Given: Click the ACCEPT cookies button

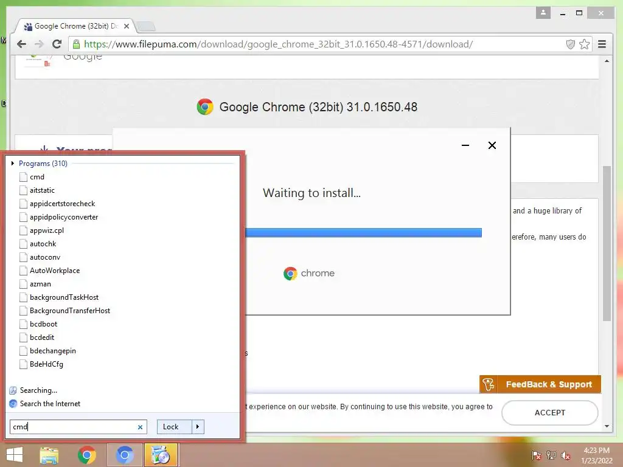Looking at the screenshot, I should click(550, 413).
